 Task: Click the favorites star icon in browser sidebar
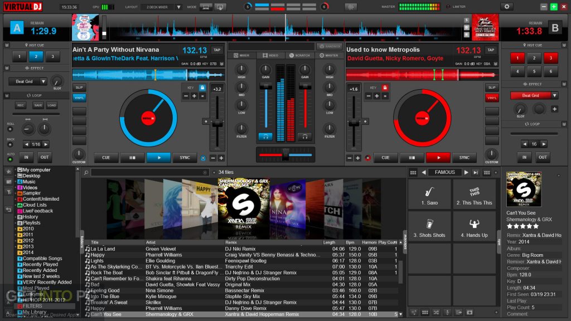click(8, 171)
